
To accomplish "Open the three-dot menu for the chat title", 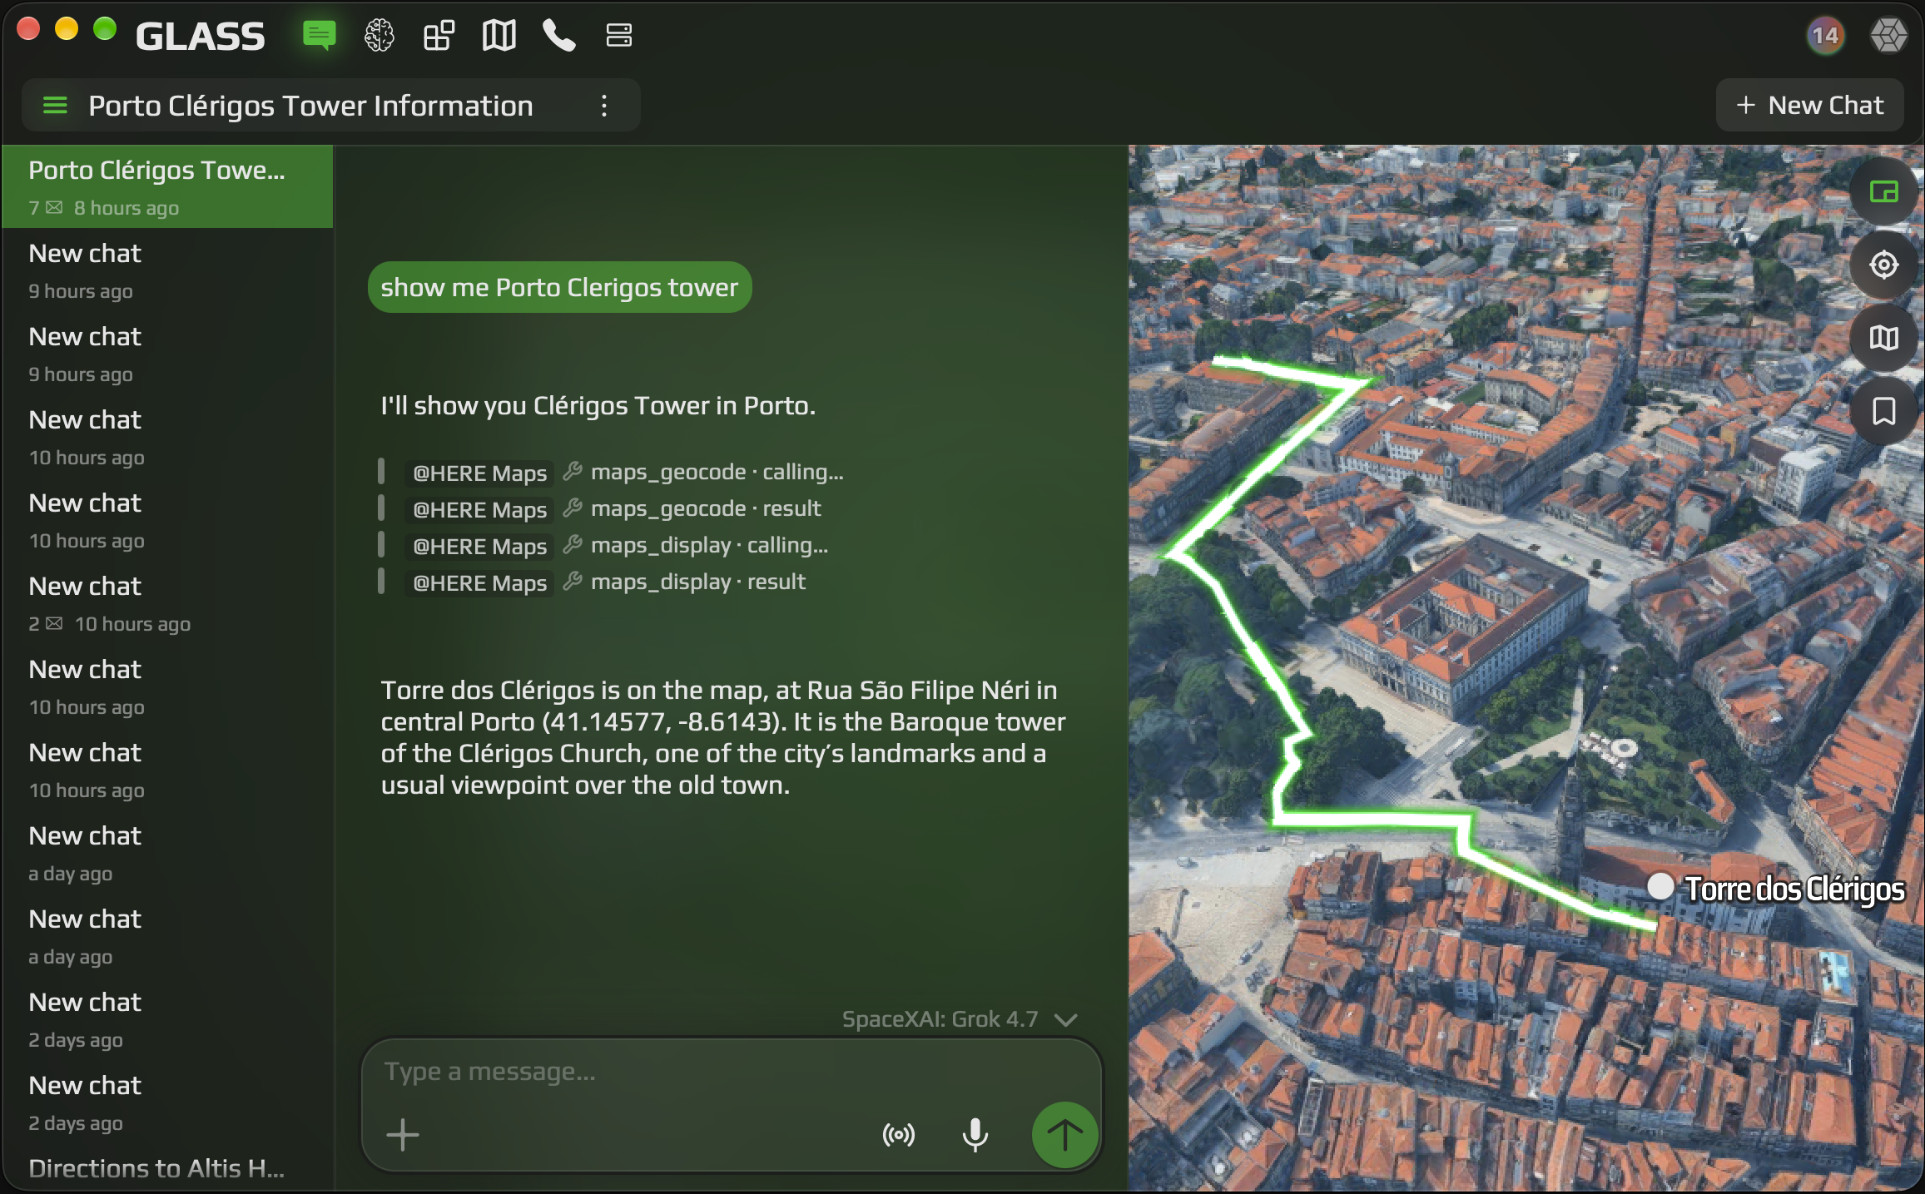I will pos(604,106).
